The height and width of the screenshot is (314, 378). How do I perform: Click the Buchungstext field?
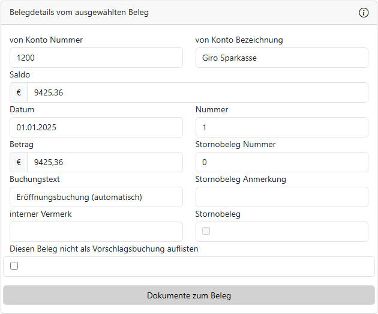tap(96, 197)
